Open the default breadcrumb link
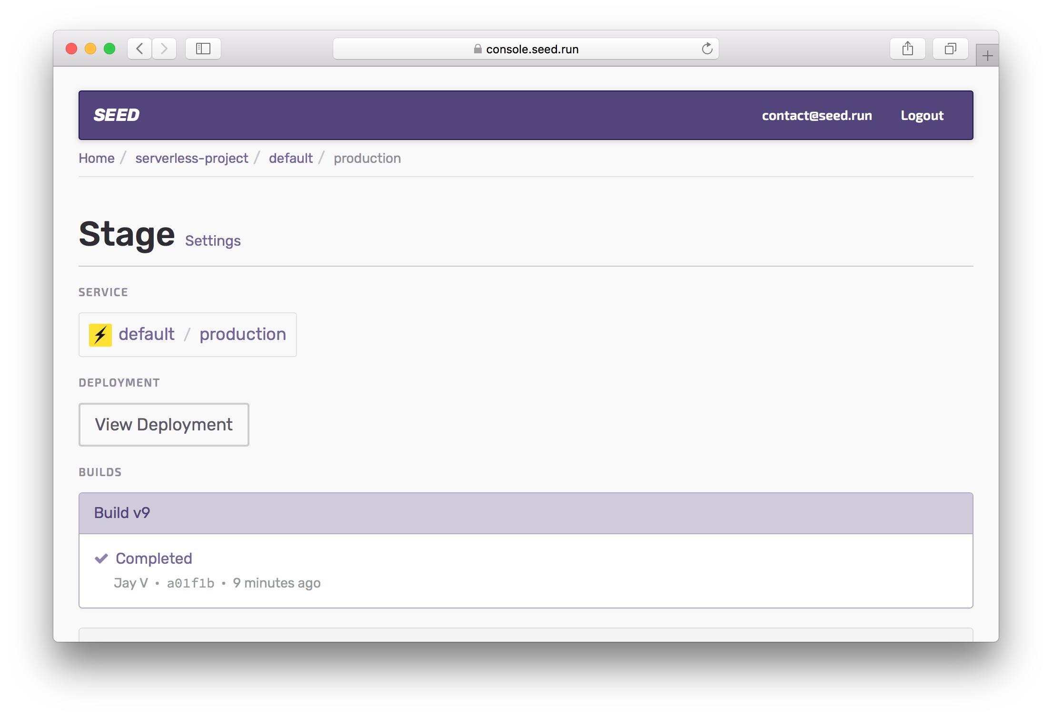Screen dimensions: 1052x718 coord(290,158)
